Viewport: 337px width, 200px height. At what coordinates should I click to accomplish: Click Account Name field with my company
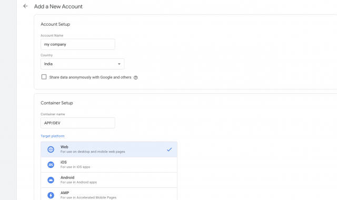point(78,44)
